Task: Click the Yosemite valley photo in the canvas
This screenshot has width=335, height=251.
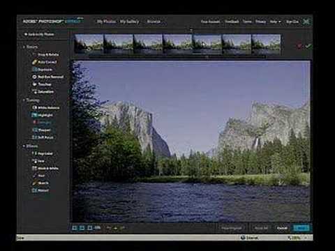Action: (191, 142)
